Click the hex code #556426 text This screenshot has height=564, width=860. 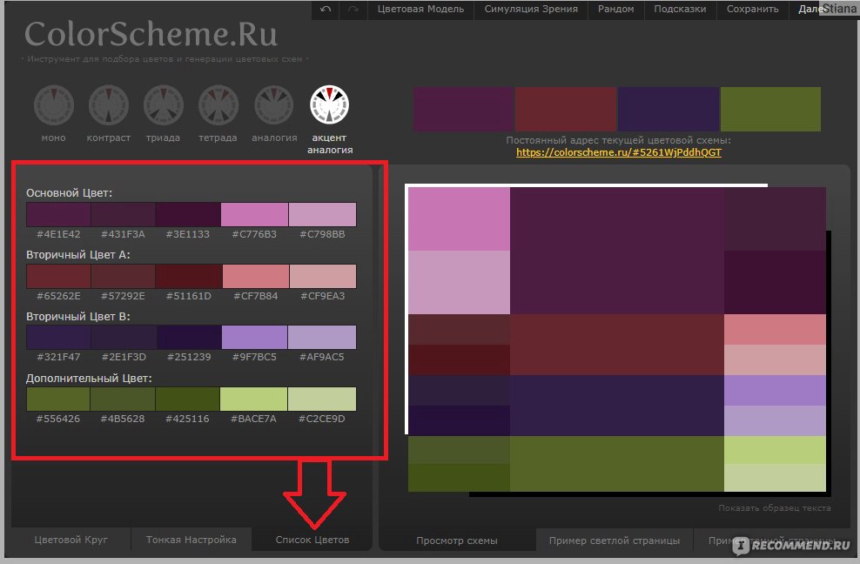58,419
